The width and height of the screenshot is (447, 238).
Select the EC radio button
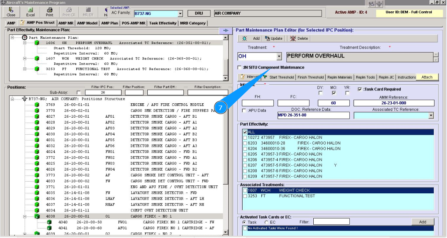point(266,222)
